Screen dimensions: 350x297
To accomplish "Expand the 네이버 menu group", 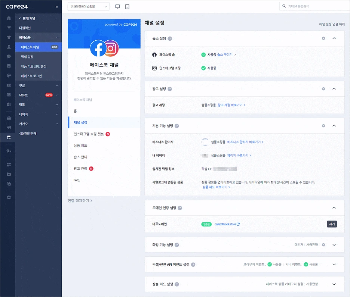I will click(x=39, y=114).
